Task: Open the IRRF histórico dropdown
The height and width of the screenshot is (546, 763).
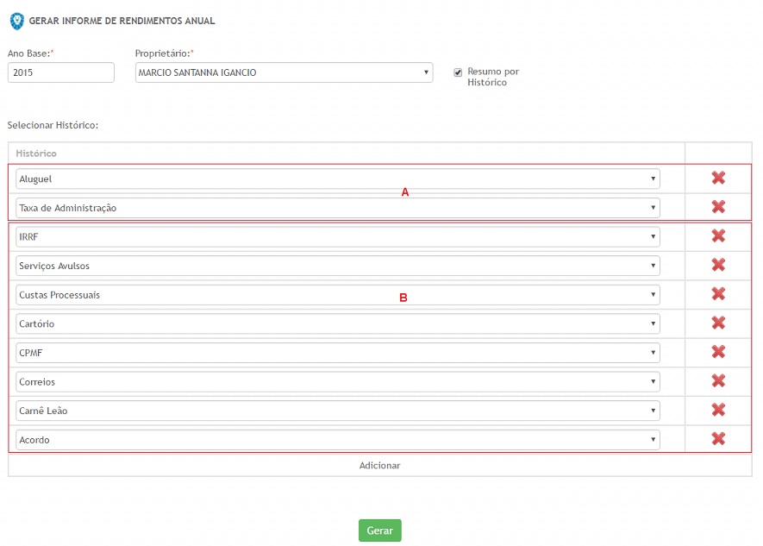Action: [337, 236]
